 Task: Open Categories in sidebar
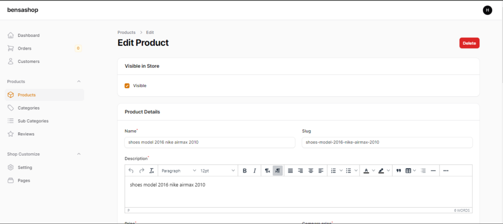(x=44, y=108)
